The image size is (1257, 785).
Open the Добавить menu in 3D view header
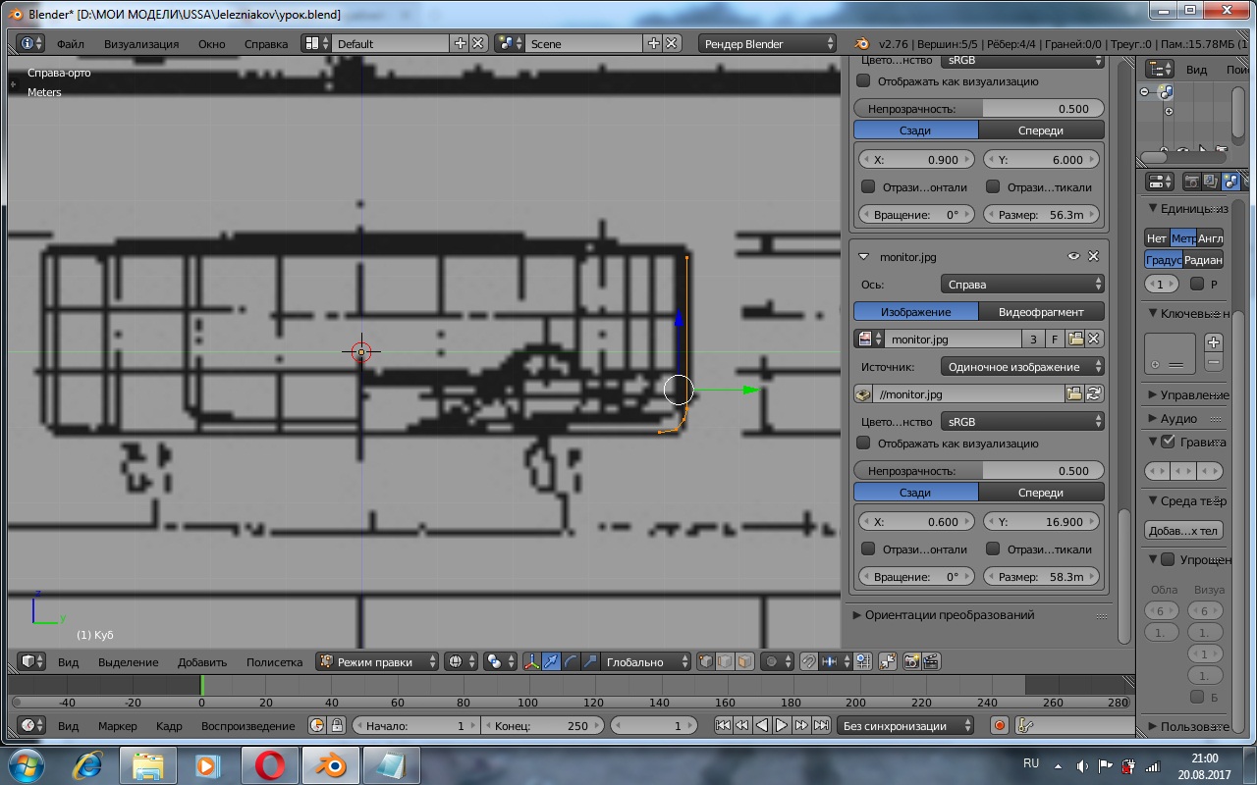point(202,661)
